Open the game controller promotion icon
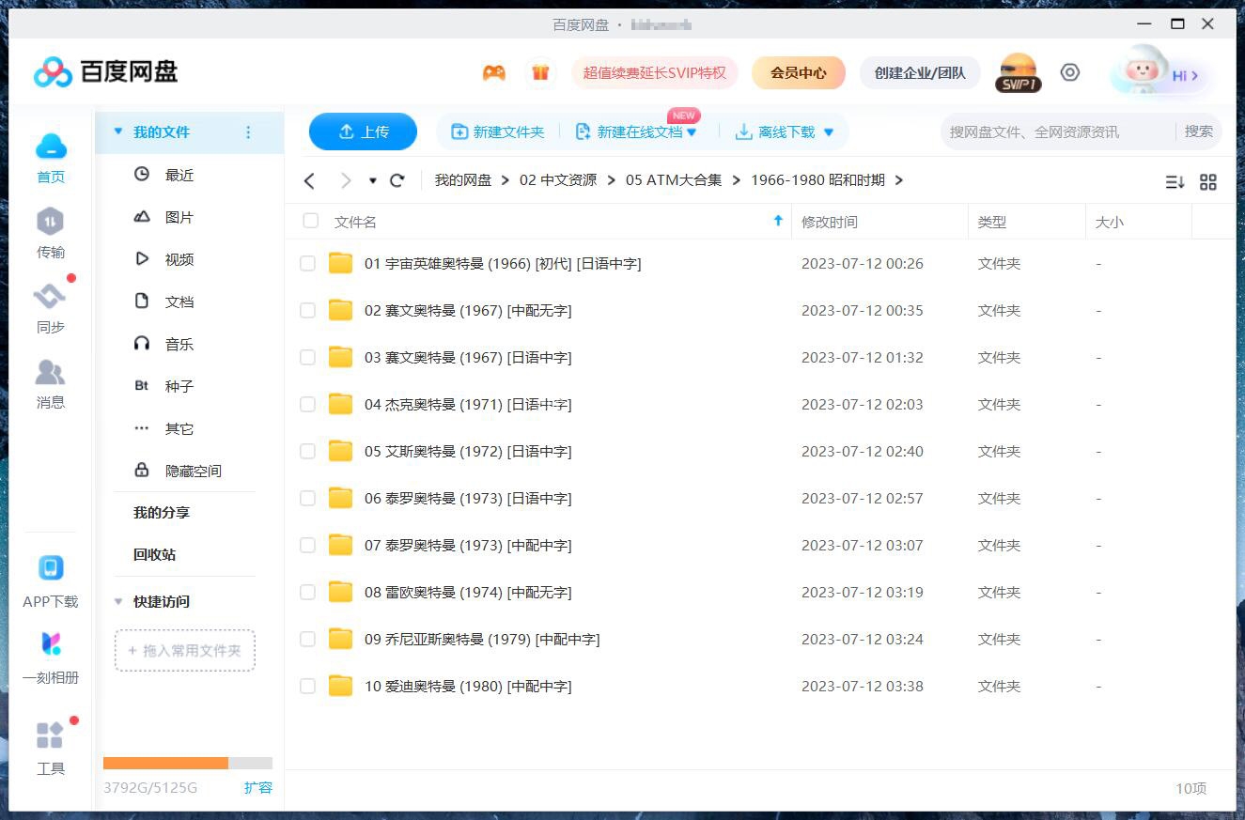This screenshot has width=1245, height=820. (x=493, y=72)
